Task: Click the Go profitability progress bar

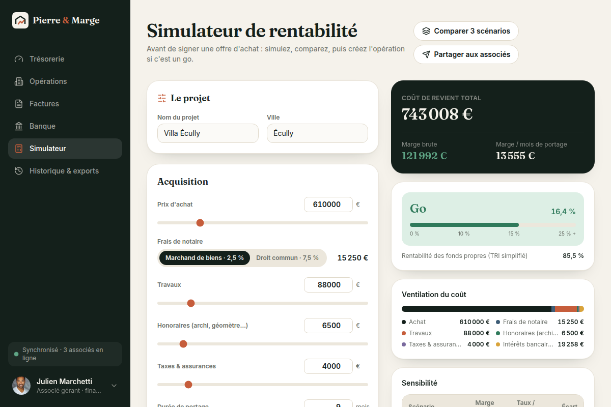Action: click(493, 225)
